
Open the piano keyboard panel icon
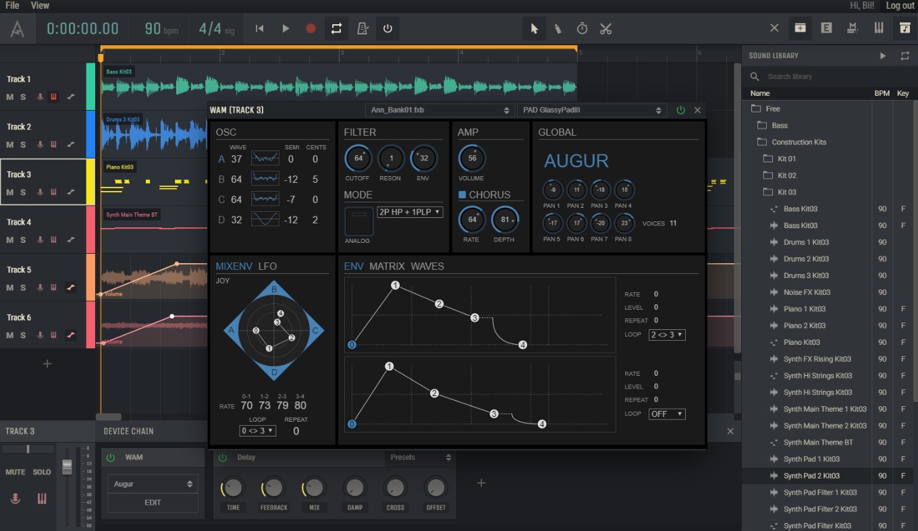click(x=879, y=28)
